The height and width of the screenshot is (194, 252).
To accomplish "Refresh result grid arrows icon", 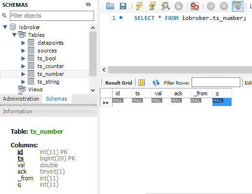I will coord(156,83).
